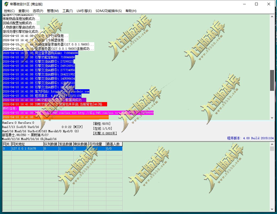
Task: Maximize the 帝尊微变01区 window
Action: (x=256, y=4)
